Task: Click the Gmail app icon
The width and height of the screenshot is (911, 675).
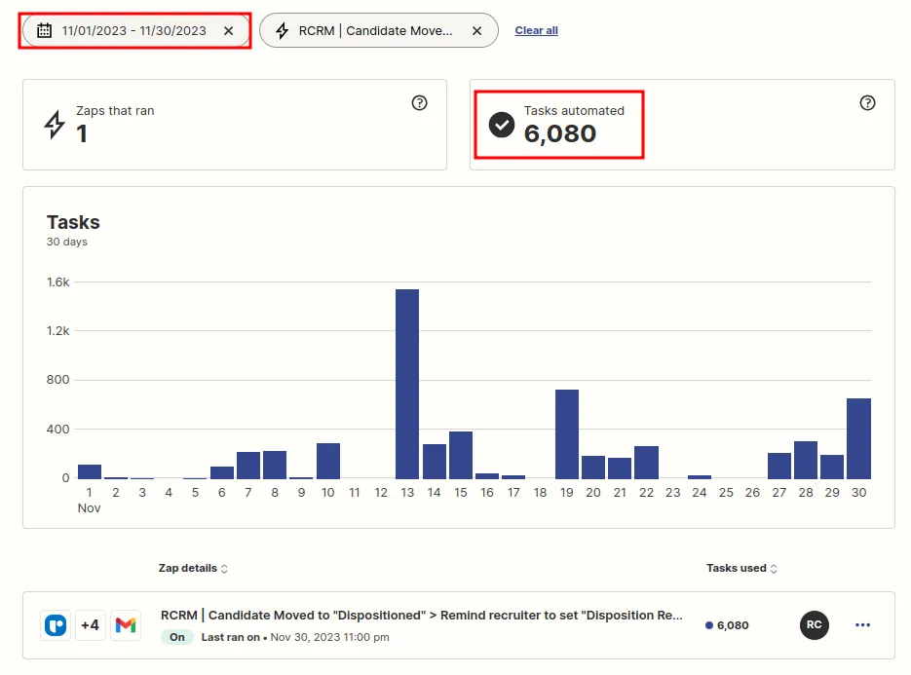Action: [x=125, y=625]
